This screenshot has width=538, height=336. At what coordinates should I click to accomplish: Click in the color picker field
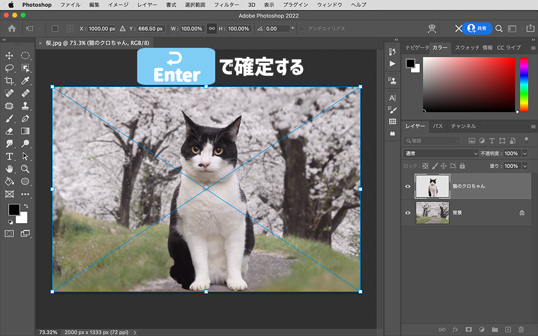pyautogui.click(x=469, y=84)
